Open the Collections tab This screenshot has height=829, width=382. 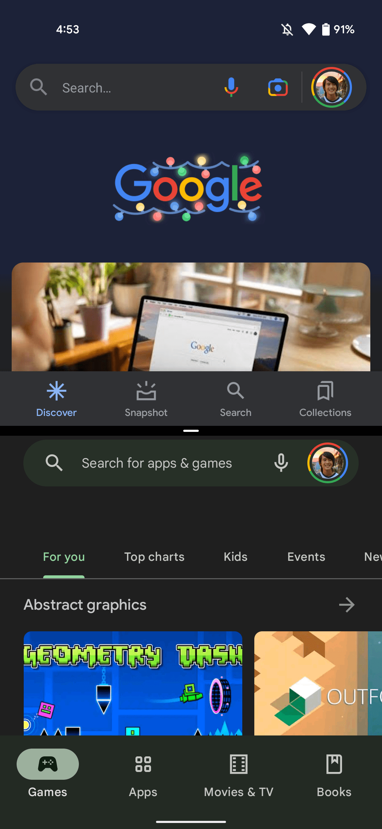click(325, 399)
